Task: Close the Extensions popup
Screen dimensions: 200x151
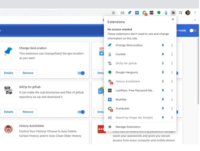Action: tap(173, 19)
